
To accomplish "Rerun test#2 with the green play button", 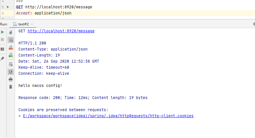I will pos(2,32).
